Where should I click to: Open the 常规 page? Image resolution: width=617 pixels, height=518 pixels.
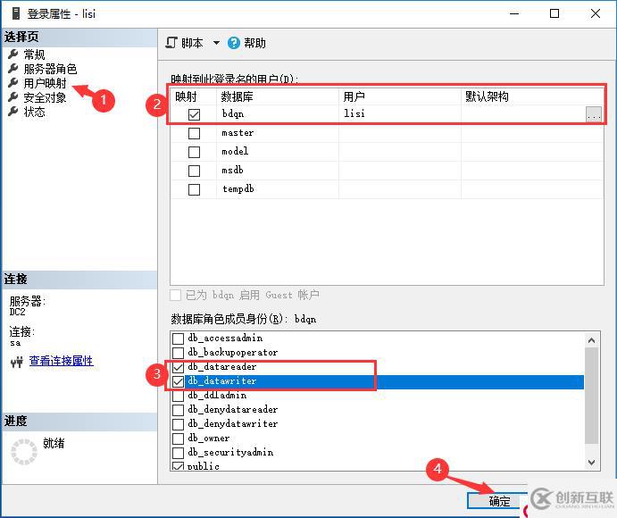[34, 54]
